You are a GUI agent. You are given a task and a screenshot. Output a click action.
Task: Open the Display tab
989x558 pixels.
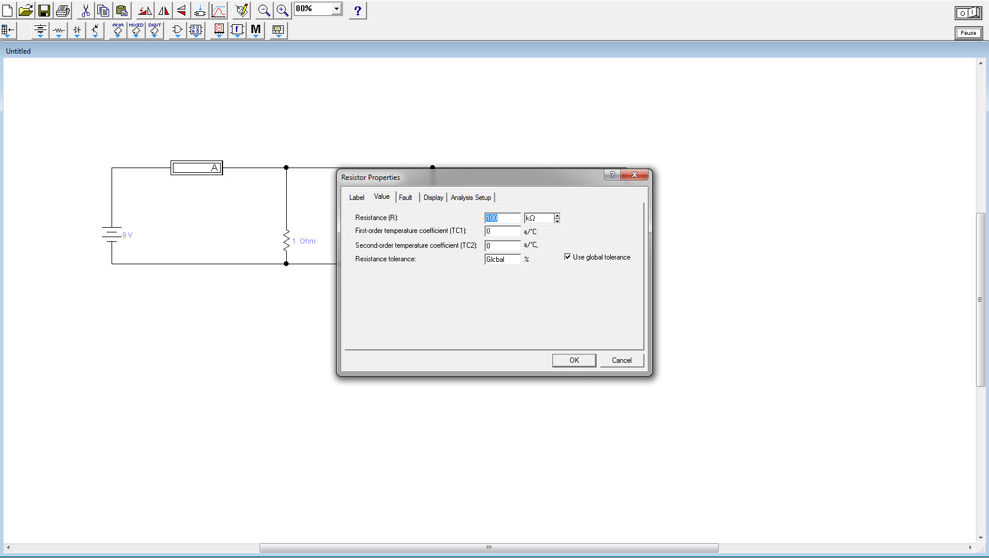pyautogui.click(x=433, y=198)
